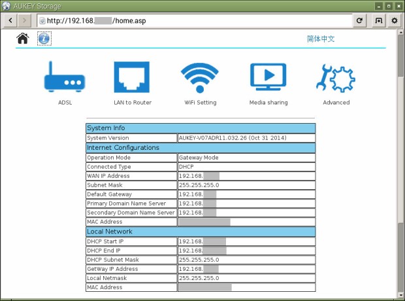
Task: Open the browser home button in toolbar
Action: [379, 20]
